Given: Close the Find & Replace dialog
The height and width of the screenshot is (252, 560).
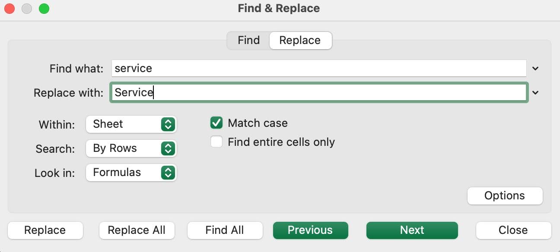Looking at the screenshot, I should pos(513,230).
